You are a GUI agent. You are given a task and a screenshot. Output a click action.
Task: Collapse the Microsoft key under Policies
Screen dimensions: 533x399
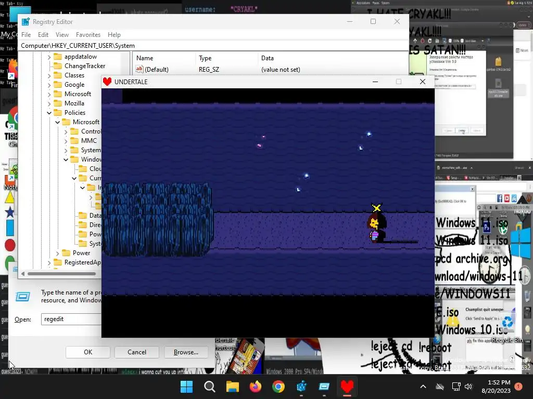coord(57,122)
